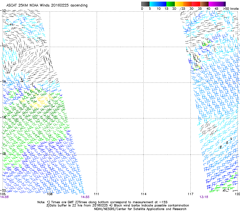Click the '117' longitude axis label

pos(191,194)
